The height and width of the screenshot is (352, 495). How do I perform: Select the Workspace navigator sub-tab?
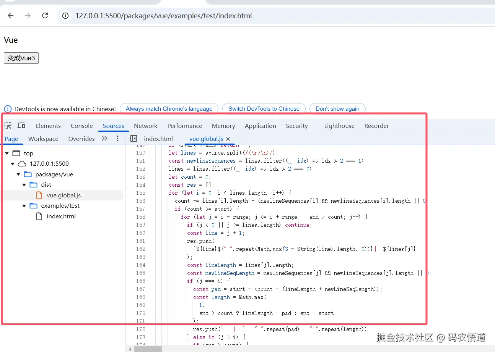[x=43, y=139]
